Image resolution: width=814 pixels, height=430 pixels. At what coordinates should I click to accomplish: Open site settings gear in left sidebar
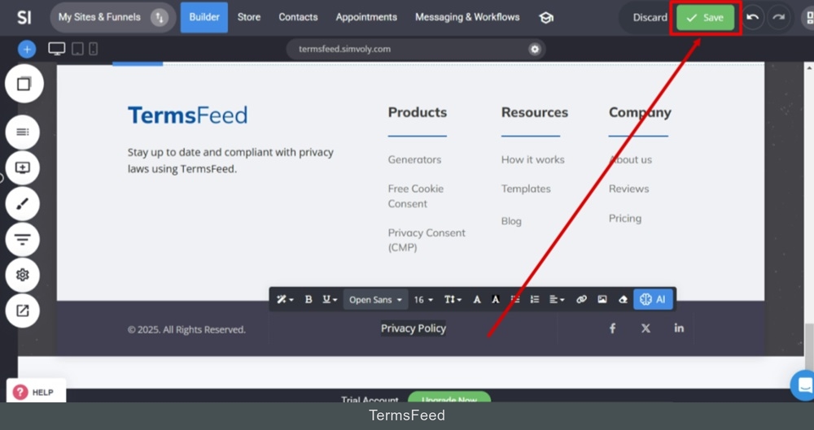22,275
